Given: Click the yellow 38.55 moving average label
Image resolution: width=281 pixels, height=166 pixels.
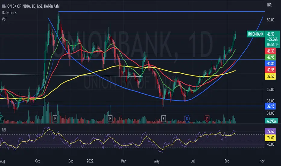Looking at the screenshot, I should point(271,76).
